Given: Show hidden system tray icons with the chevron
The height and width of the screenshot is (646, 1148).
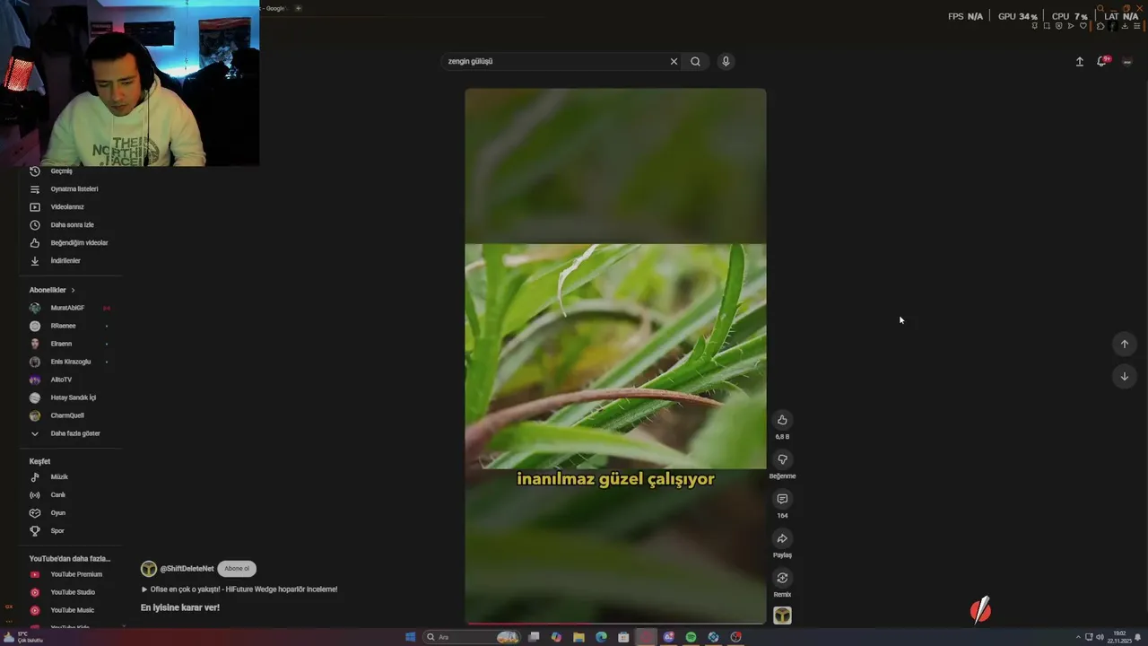Looking at the screenshot, I should point(1078,637).
